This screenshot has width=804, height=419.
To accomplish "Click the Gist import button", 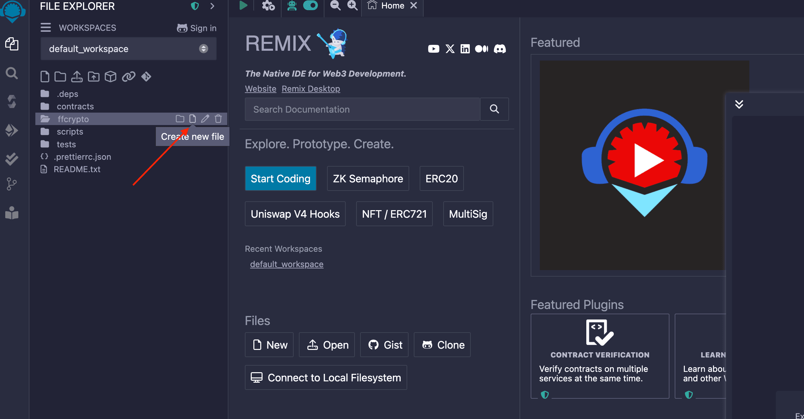I will point(384,345).
